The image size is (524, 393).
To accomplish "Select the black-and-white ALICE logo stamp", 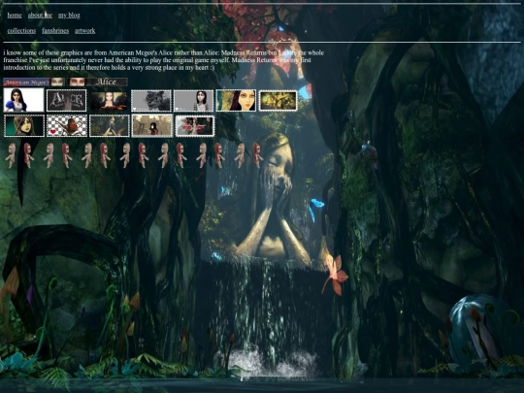I will point(66,100).
